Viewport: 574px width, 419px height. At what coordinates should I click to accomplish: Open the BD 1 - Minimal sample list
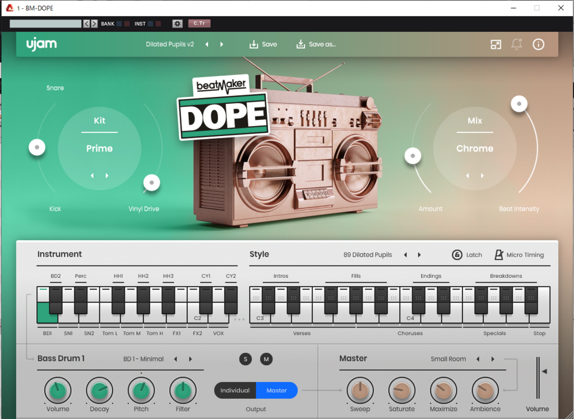(143, 359)
